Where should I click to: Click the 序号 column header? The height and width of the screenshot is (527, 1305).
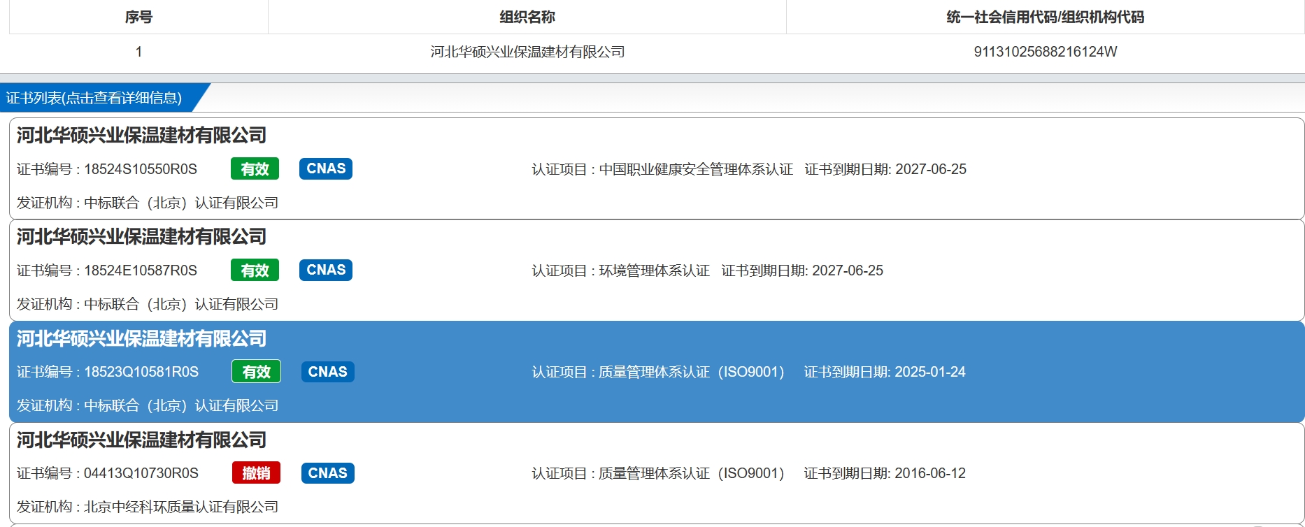[x=138, y=17]
